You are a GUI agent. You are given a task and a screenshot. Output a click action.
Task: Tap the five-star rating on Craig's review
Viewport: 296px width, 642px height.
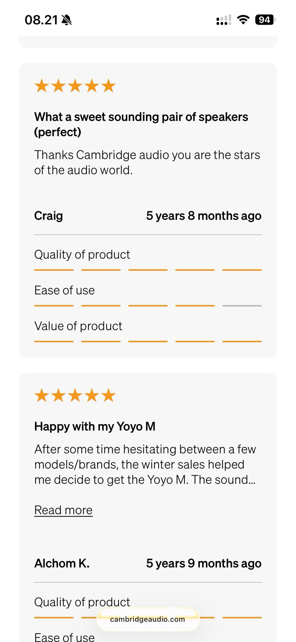tap(75, 86)
